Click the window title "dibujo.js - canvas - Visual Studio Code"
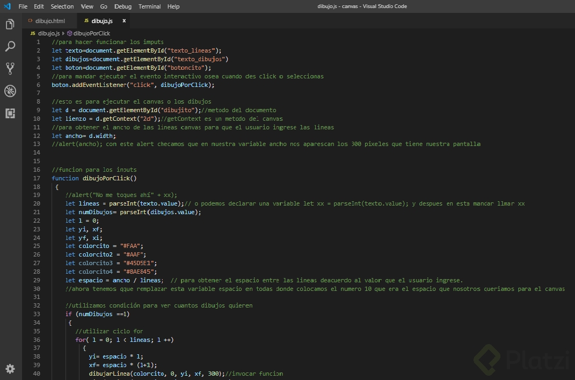The width and height of the screenshot is (575, 380). (362, 6)
